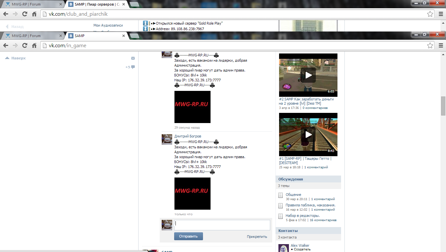The width and height of the screenshot is (446, 252).
Task: Reload the club_and_piarchik page
Action: (25, 14)
